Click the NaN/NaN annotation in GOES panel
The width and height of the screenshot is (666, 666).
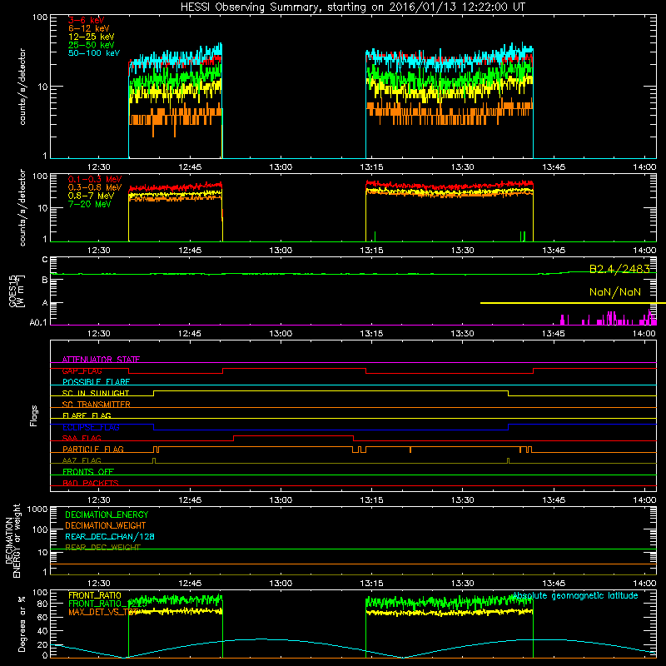point(614,292)
